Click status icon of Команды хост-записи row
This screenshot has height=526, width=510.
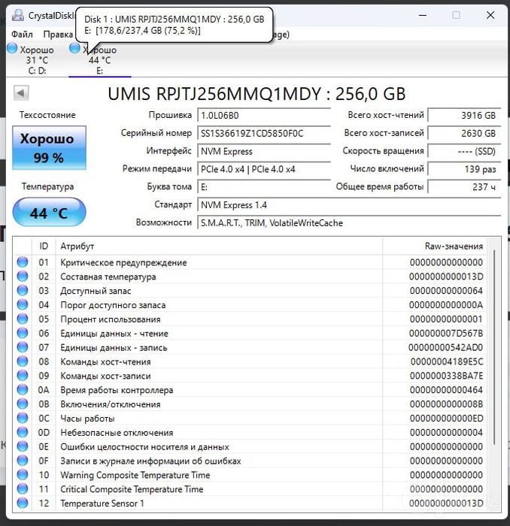(x=23, y=376)
